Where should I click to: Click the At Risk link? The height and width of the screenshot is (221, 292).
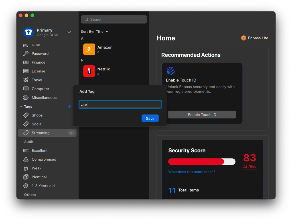tap(250, 167)
